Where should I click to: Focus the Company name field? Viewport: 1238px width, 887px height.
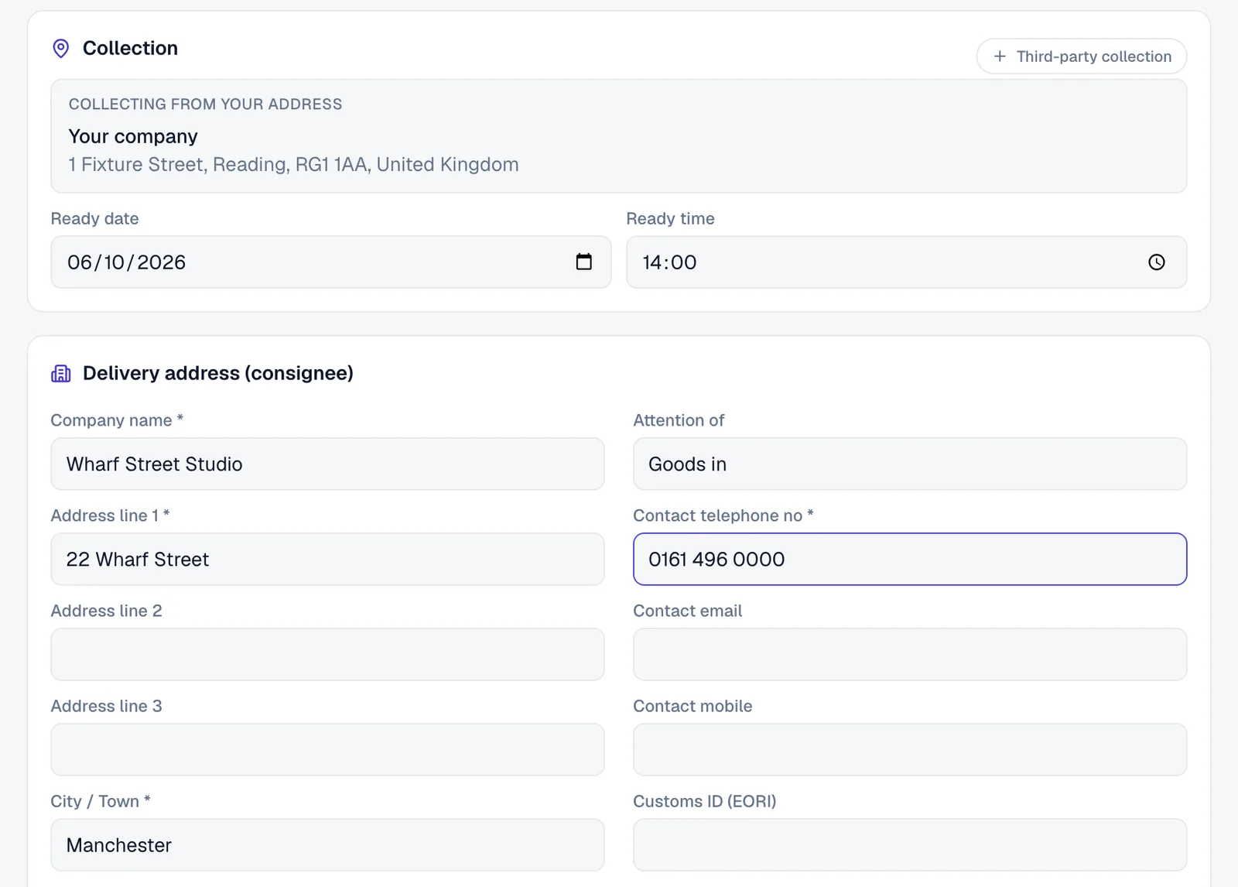[x=327, y=464]
